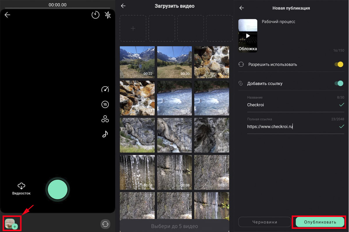349x232 pixels.
Task: Save post to Черновики
Action: pyautogui.click(x=264, y=222)
